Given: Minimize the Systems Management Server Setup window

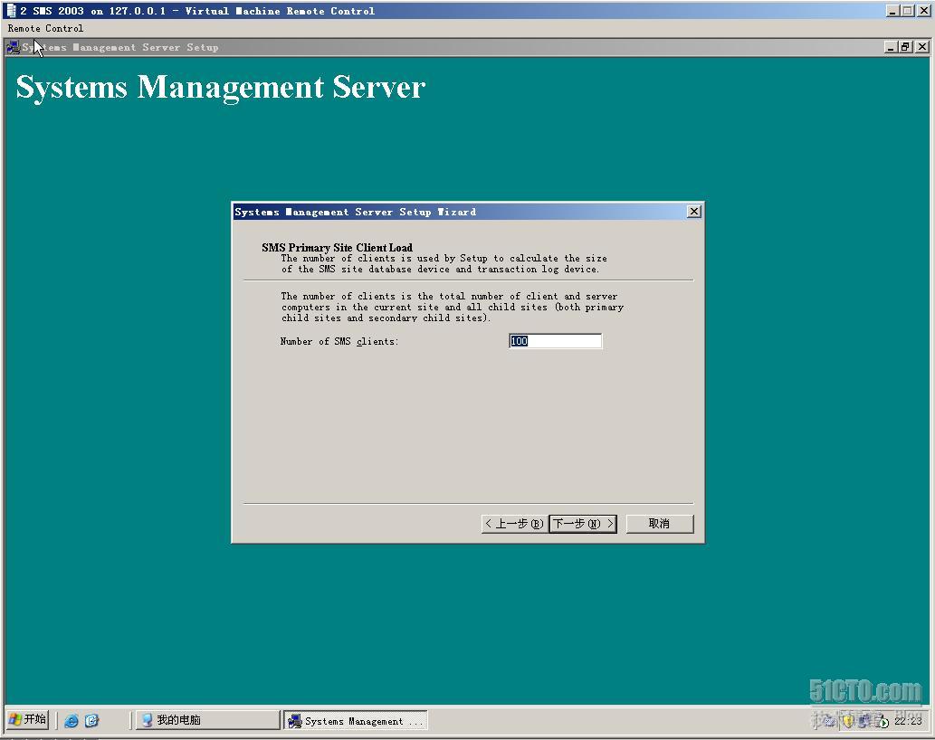Looking at the screenshot, I should 891,46.
